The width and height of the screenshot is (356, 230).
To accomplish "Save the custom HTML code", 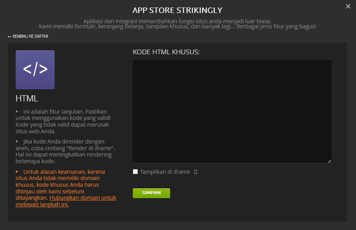I will pos(151,193).
